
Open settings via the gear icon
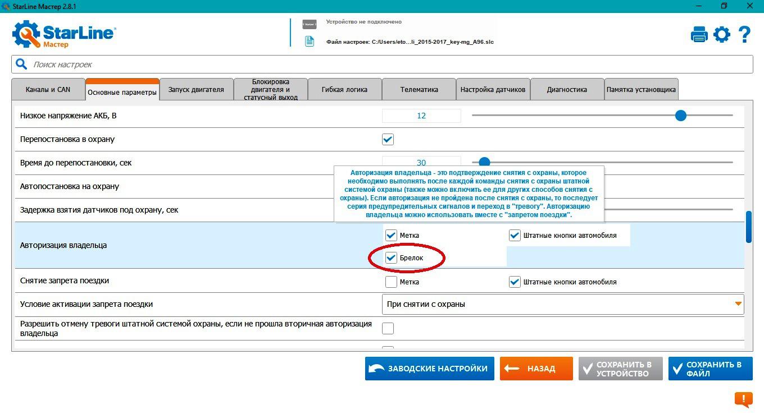pos(721,35)
